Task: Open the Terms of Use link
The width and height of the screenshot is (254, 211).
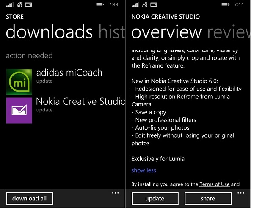Action: coord(215,184)
